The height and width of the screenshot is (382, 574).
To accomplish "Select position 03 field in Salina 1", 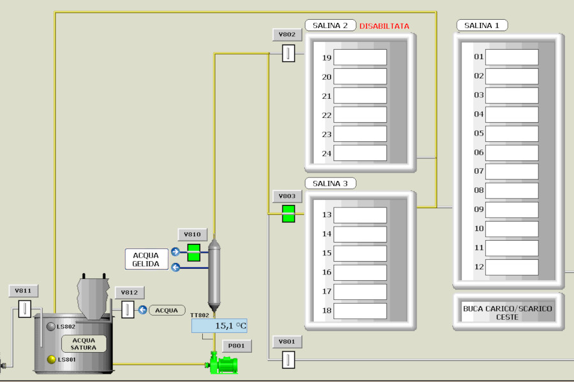I will point(511,95).
